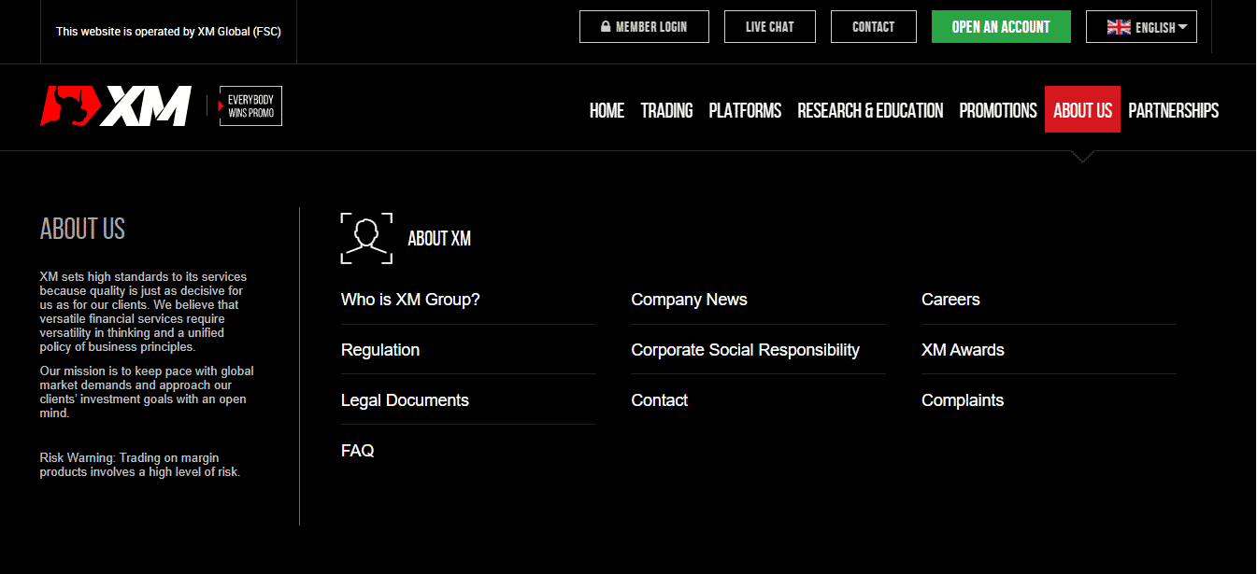Open the Everybody Wins Promo badge
Image resolution: width=1257 pixels, height=574 pixels.
pos(250,106)
